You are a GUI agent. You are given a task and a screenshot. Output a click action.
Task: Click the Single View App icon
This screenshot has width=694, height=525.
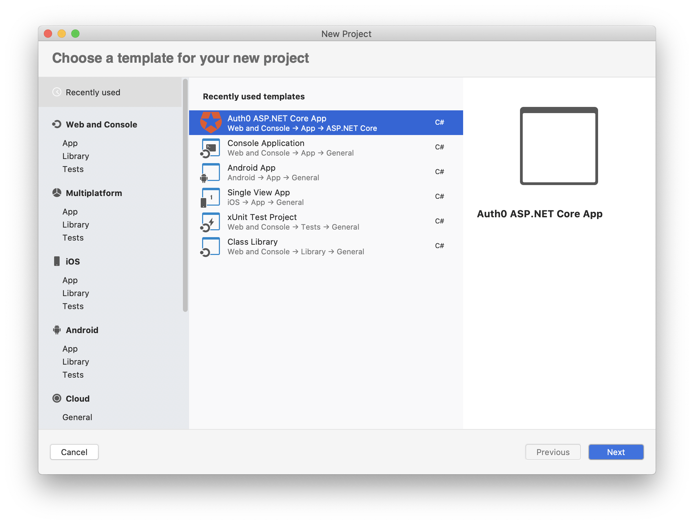[x=210, y=197]
